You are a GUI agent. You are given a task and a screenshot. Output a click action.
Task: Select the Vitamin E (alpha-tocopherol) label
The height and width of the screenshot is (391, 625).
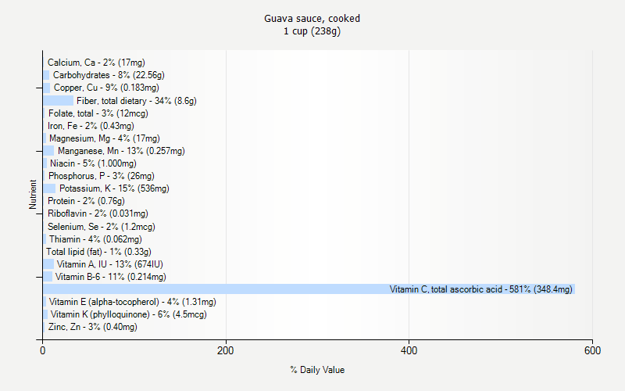(133, 302)
